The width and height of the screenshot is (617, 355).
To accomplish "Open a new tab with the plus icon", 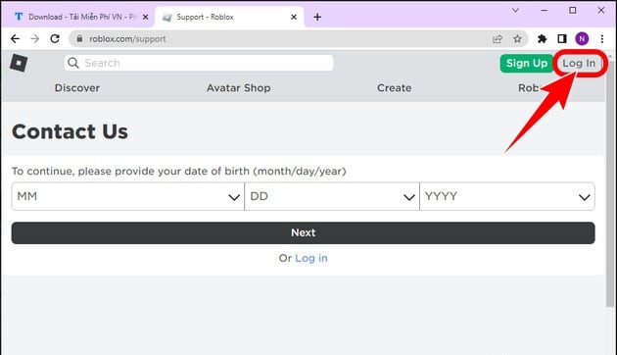I will 317,17.
